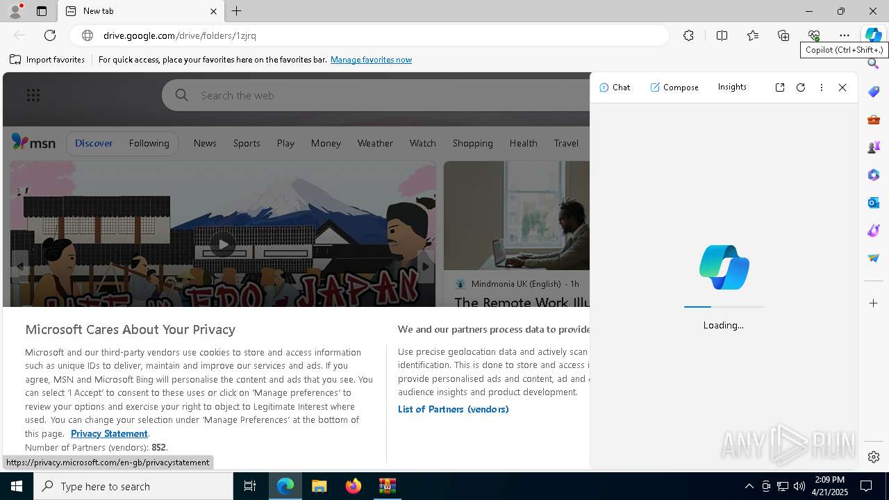This screenshot has width=889, height=500.
Task: Go to previous carousel slide
Action: point(20,267)
